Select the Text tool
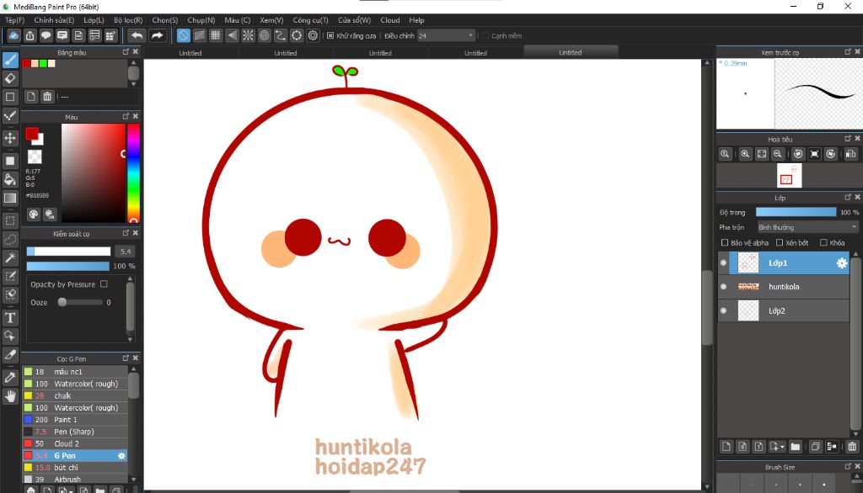Viewport: 863px width, 493px height. point(10,318)
